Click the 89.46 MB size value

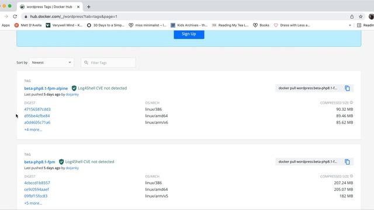[345, 116]
